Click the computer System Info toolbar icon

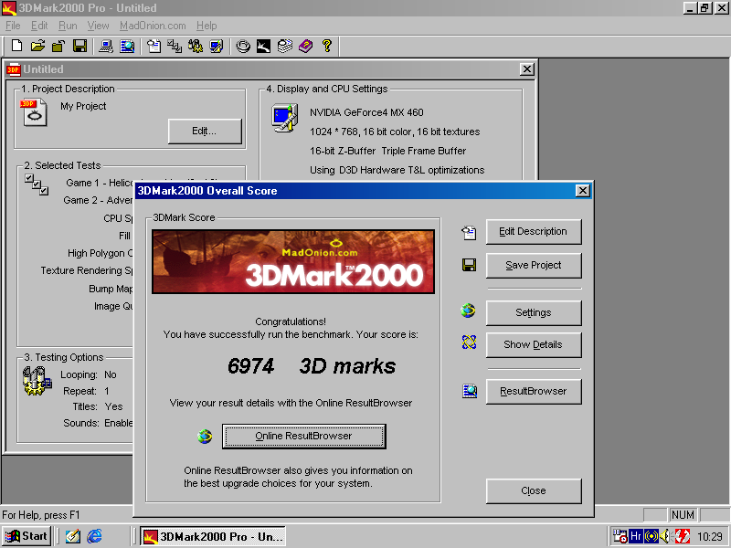coord(106,46)
